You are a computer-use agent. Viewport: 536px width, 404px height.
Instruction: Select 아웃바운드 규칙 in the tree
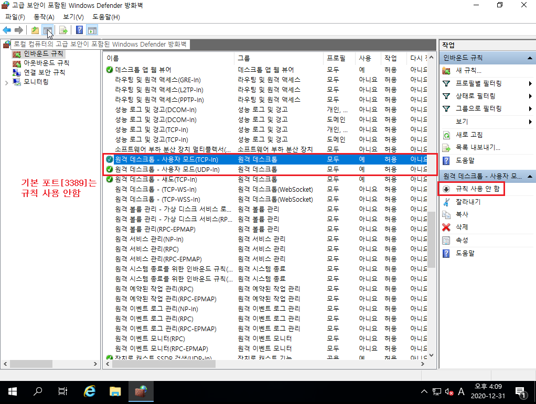click(x=46, y=63)
